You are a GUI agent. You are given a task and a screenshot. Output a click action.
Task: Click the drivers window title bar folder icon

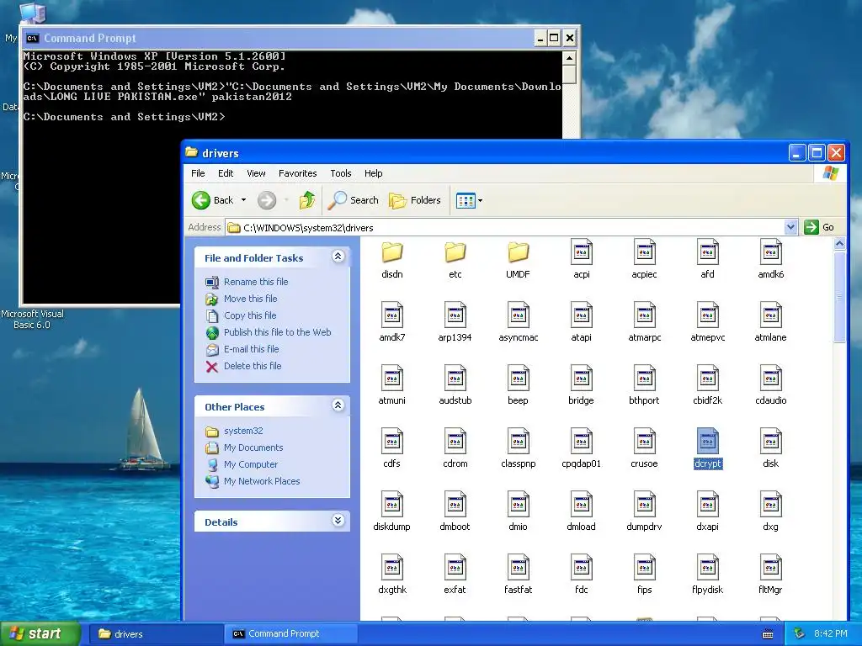191,152
